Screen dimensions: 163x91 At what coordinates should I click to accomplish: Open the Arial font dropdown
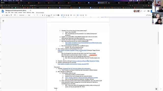(x=31, y=15)
